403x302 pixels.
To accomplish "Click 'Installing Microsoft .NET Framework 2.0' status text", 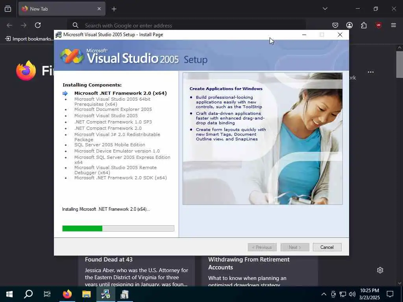I will [106, 209].
